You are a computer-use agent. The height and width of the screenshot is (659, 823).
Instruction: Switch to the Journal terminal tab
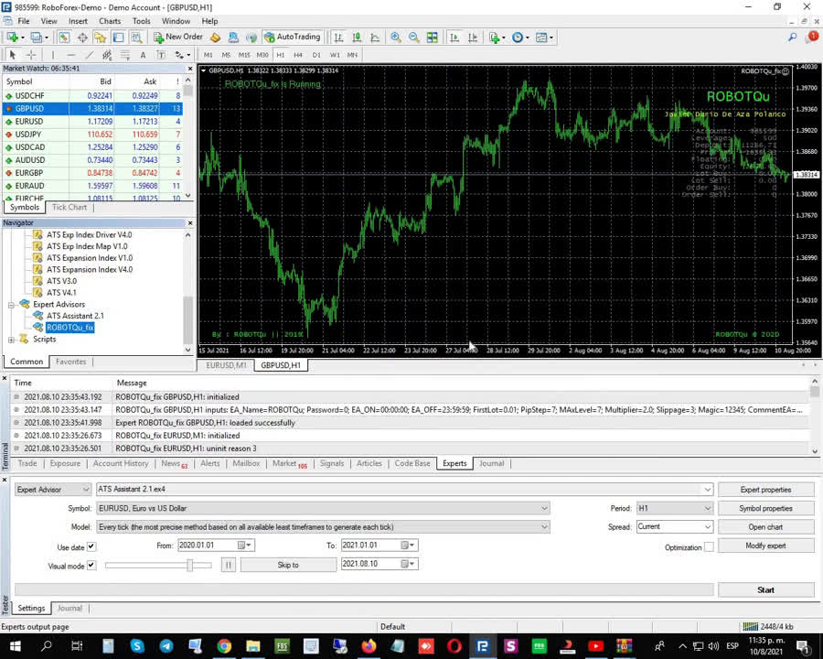491,463
